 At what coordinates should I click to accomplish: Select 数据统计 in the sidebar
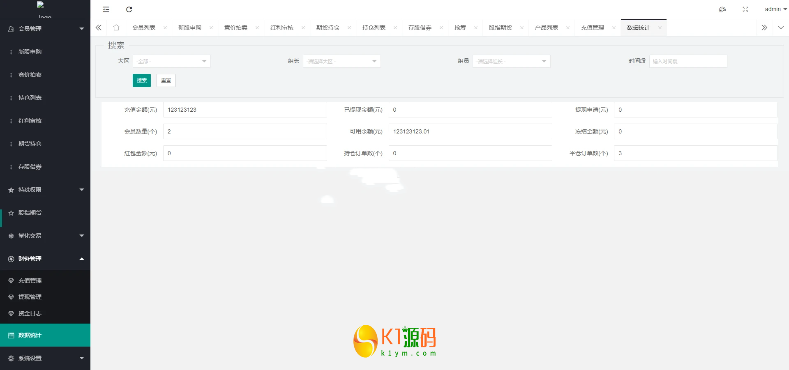(45, 335)
